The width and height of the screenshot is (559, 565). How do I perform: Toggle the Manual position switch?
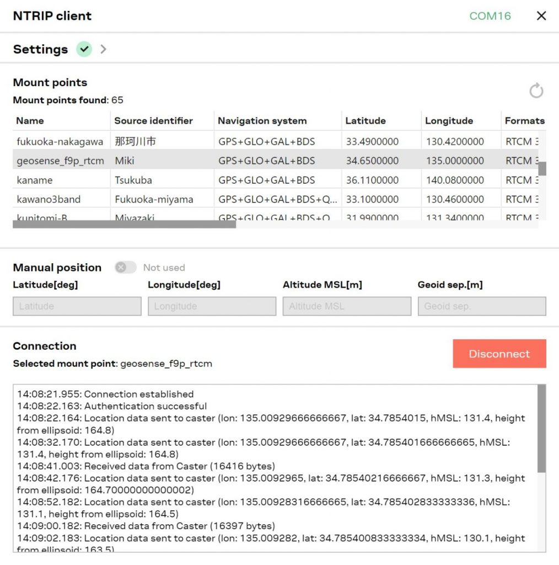[x=125, y=268]
